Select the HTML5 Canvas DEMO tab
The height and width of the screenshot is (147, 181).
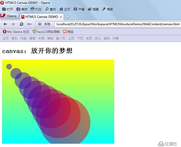(41, 17)
